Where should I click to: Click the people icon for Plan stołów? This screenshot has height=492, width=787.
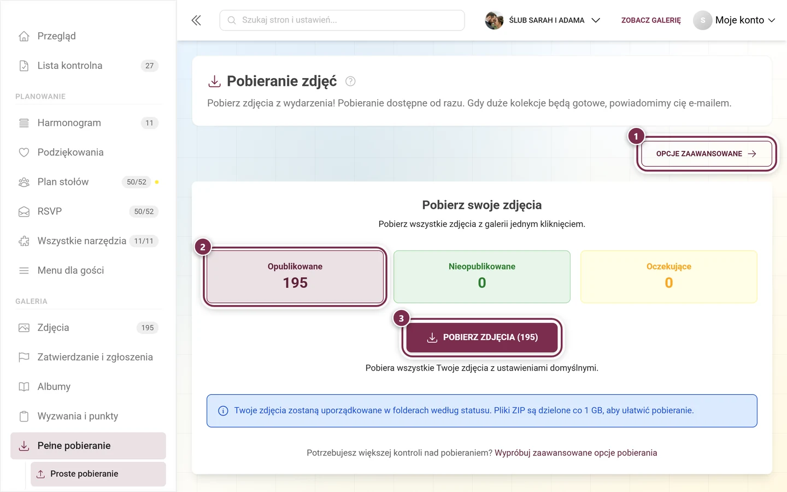pos(24,182)
